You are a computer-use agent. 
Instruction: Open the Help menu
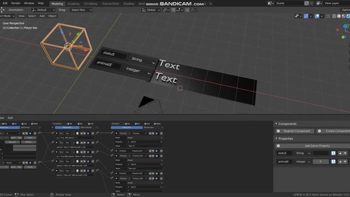click(40, 3)
